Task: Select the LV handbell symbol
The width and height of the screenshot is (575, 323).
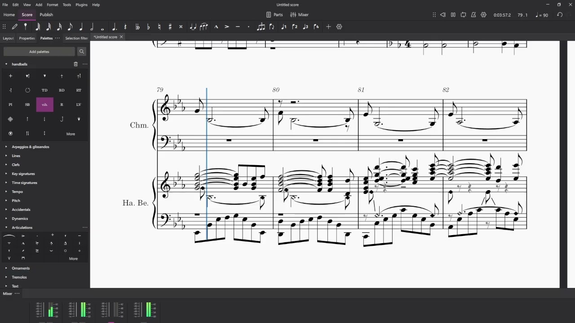Action: click(79, 105)
